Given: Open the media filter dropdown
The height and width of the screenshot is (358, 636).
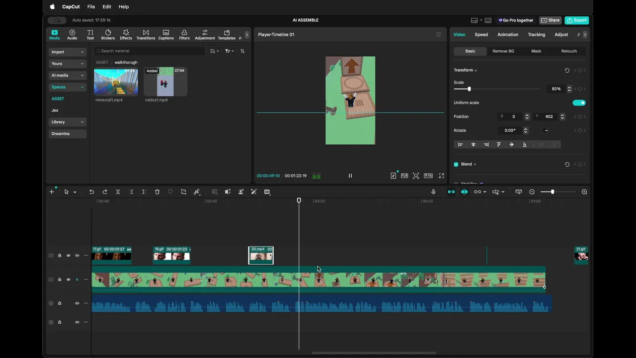Looking at the screenshot, I should coord(229,51).
